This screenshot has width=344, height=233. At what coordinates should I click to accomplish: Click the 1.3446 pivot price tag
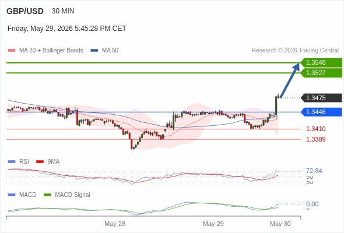[321, 112]
